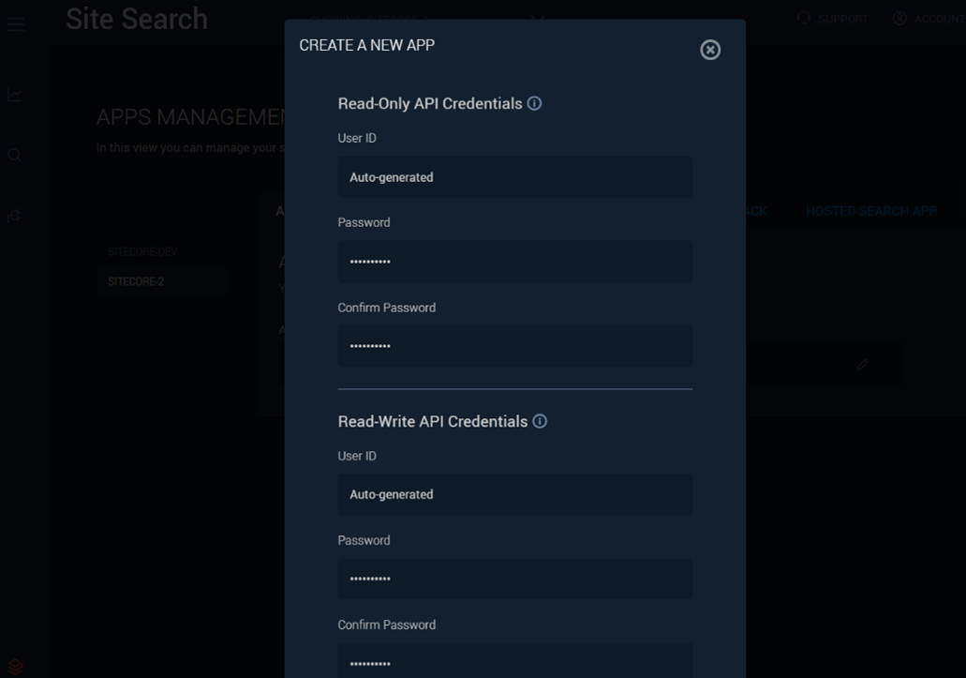Click Read-Only Password field
The width and height of the screenshot is (966, 678).
[514, 262]
